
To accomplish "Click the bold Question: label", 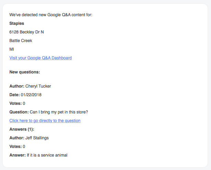I will pyautogui.click(x=19, y=112).
